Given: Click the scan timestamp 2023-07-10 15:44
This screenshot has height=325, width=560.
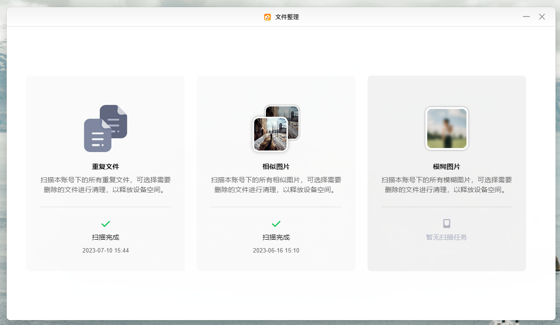Looking at the screenshot, I should click(106, 251).
